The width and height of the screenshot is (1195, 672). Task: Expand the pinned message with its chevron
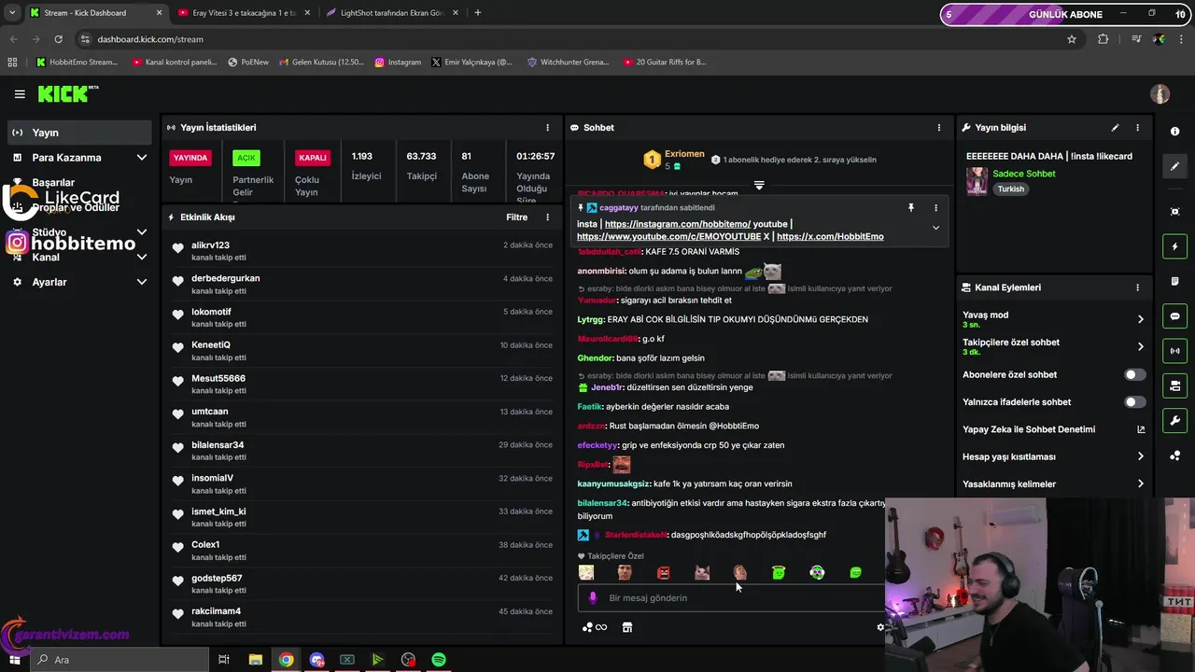point(935,228)
